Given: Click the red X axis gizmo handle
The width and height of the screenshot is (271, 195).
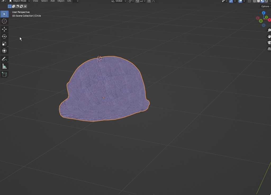Looking at the screenshot, I should [x=269, y=20].
